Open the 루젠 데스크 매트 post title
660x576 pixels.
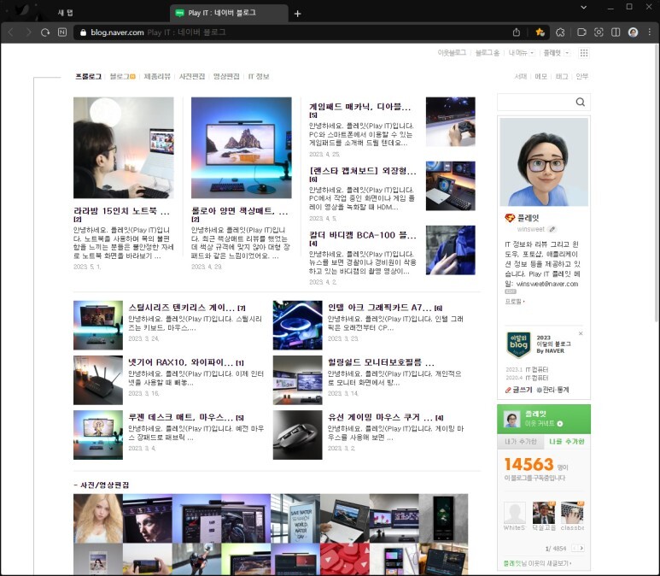(180, 417)
